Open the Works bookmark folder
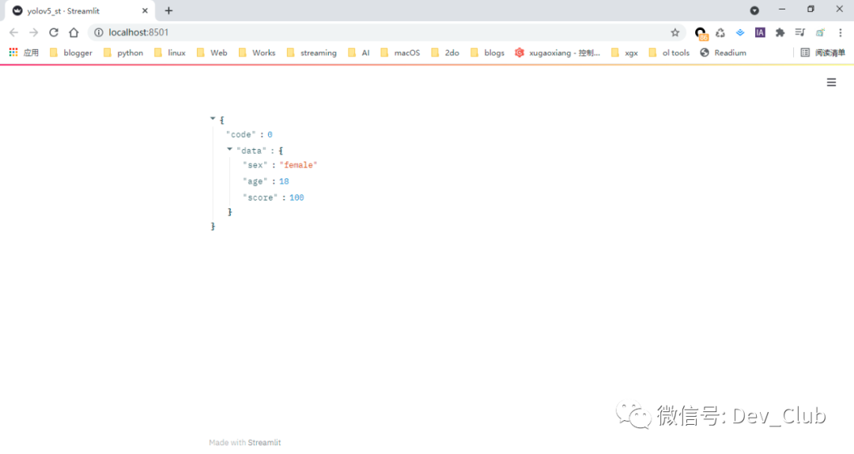Viewport: 854px width, 454px height. (257, 53)
